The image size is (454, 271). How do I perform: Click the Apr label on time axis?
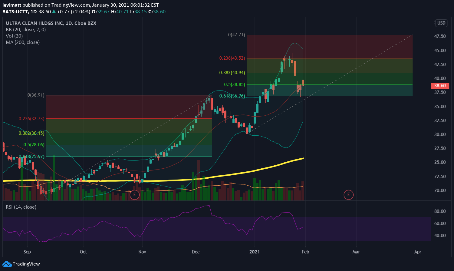[x=418, y=252]
